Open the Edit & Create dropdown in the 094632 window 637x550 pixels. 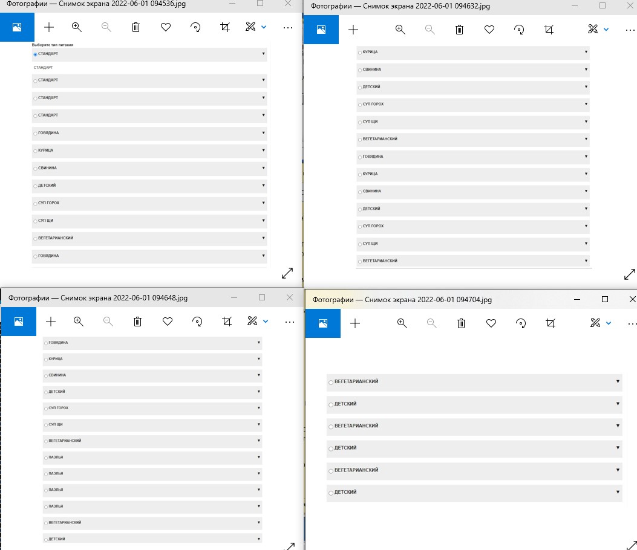point(607,30)
